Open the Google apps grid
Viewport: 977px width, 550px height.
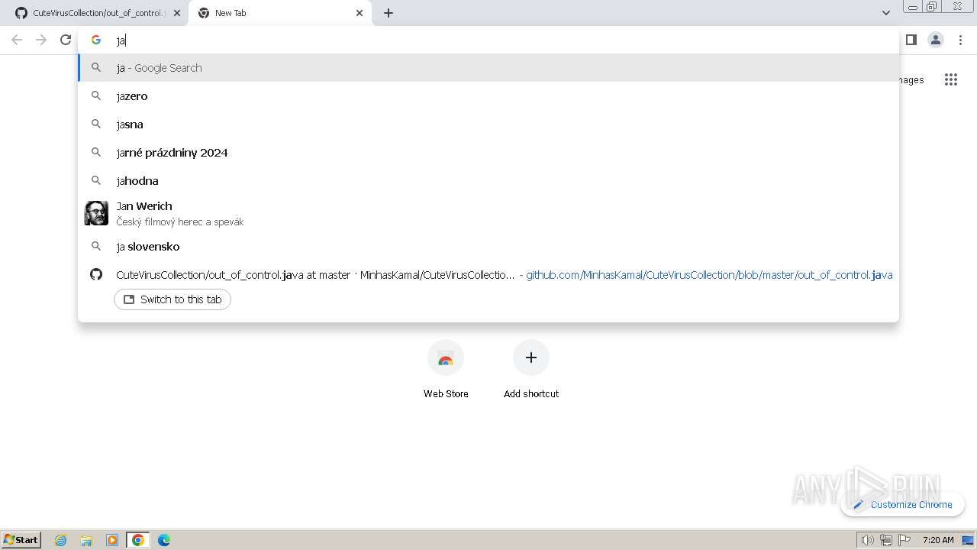pos(950,79)
